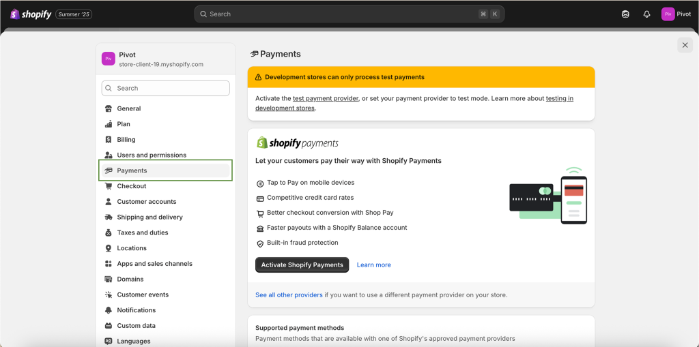The width and height of the screenshot is (699, 347).
Task: Click the Shopify Balance bank icon
Action: [x=260, y=228]
